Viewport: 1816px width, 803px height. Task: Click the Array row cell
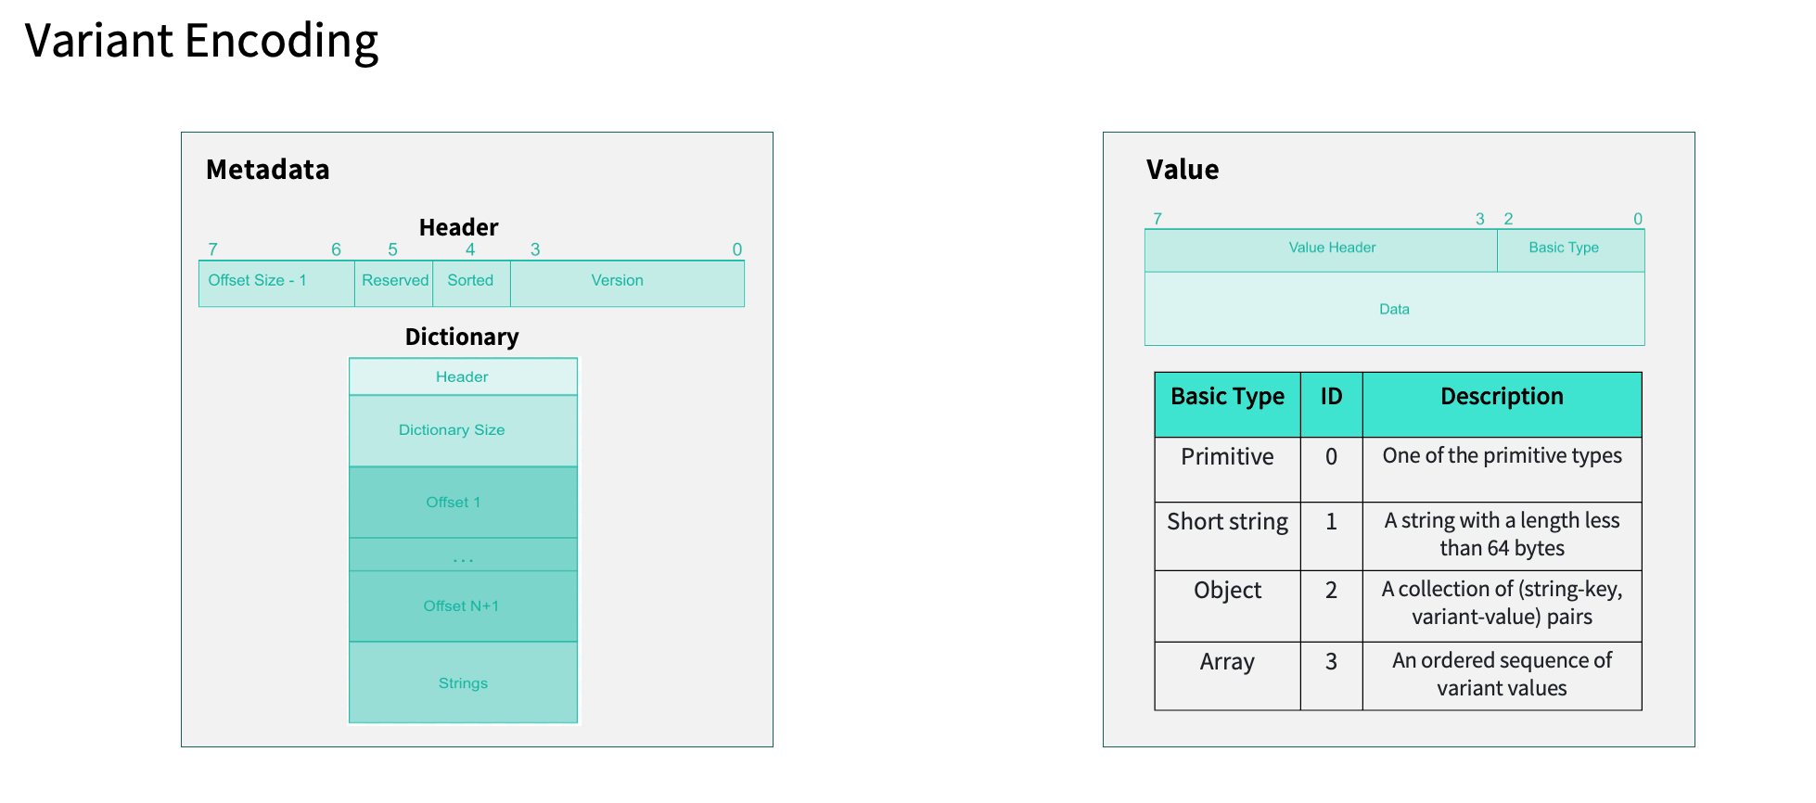pyautogui.click(x=1226, y=663)
